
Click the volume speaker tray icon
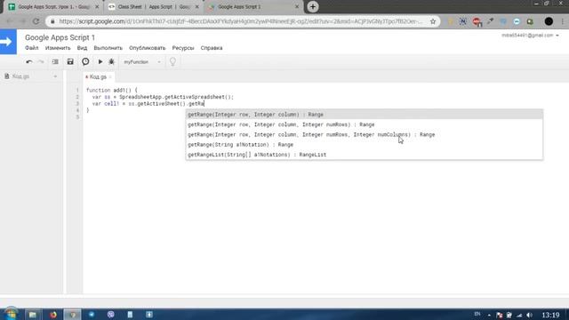[530, 315]
